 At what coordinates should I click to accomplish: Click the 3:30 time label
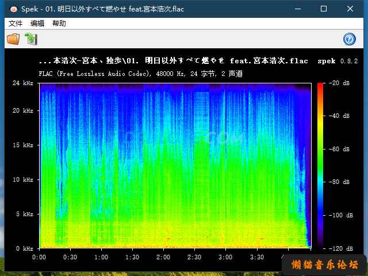tap(257, 257)
